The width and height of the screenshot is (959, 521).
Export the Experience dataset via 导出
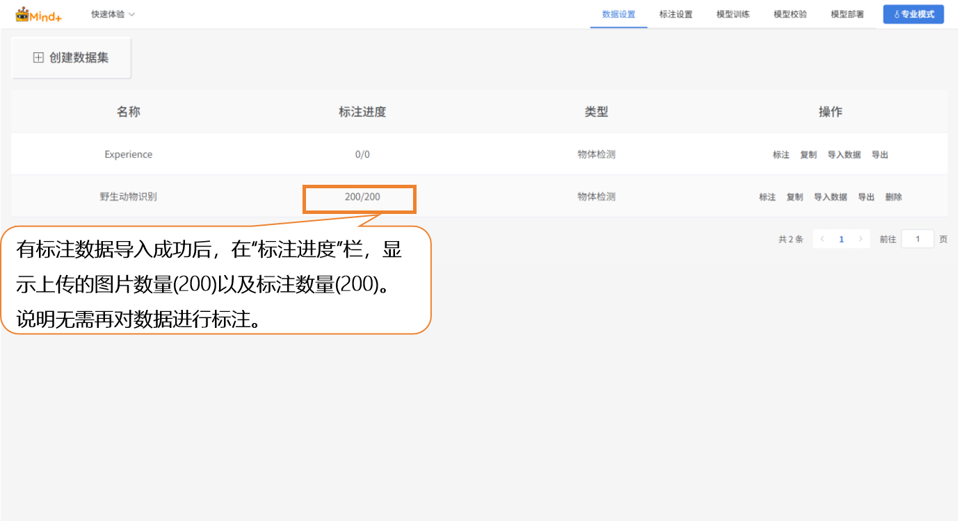[x=880, y=155]
